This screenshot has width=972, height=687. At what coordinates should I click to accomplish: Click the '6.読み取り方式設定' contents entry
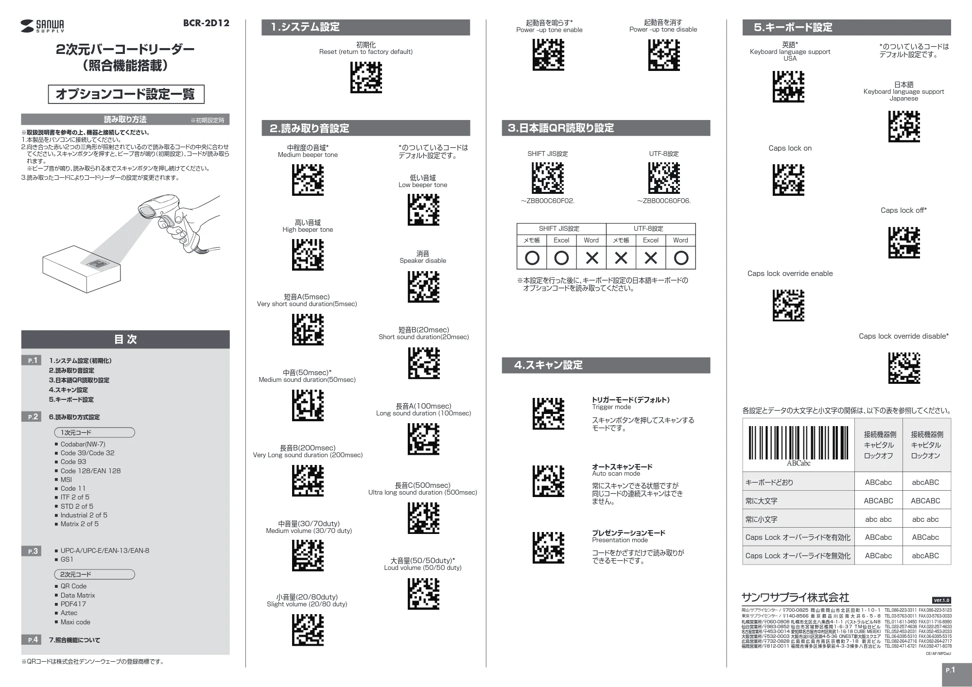tap(74, 417)
